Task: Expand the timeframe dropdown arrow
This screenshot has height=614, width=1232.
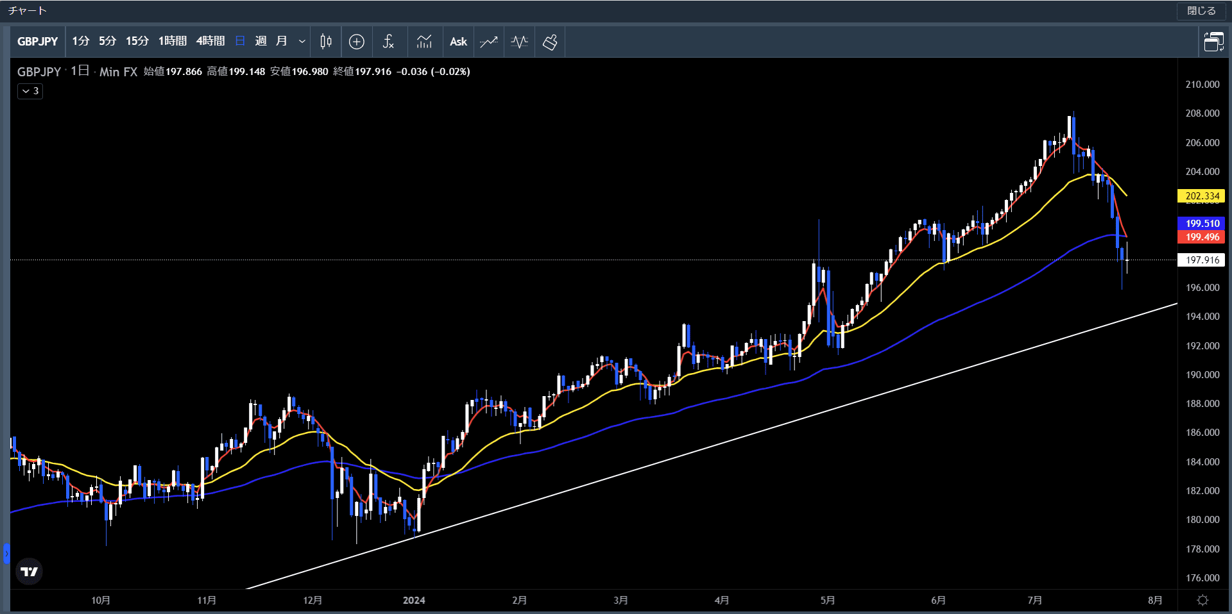Action: coord(302,42)
